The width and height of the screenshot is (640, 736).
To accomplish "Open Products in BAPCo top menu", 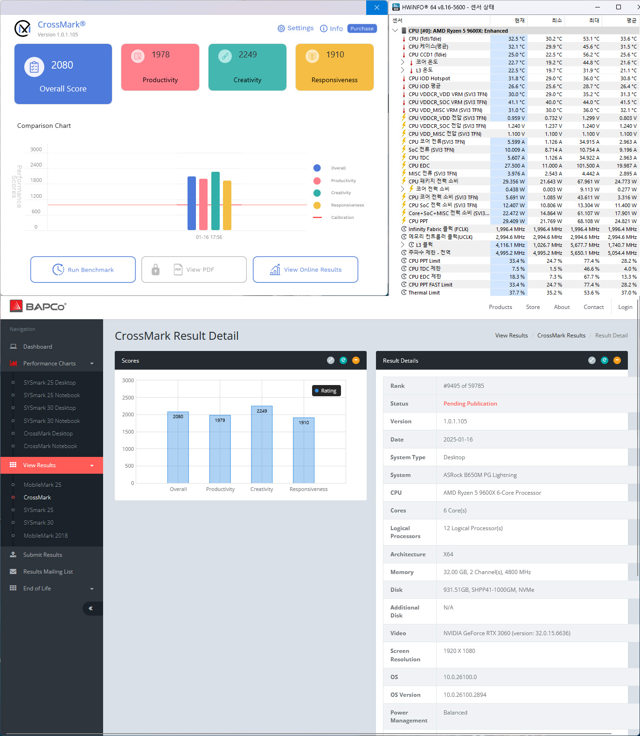I will click(x=500, y=307).
